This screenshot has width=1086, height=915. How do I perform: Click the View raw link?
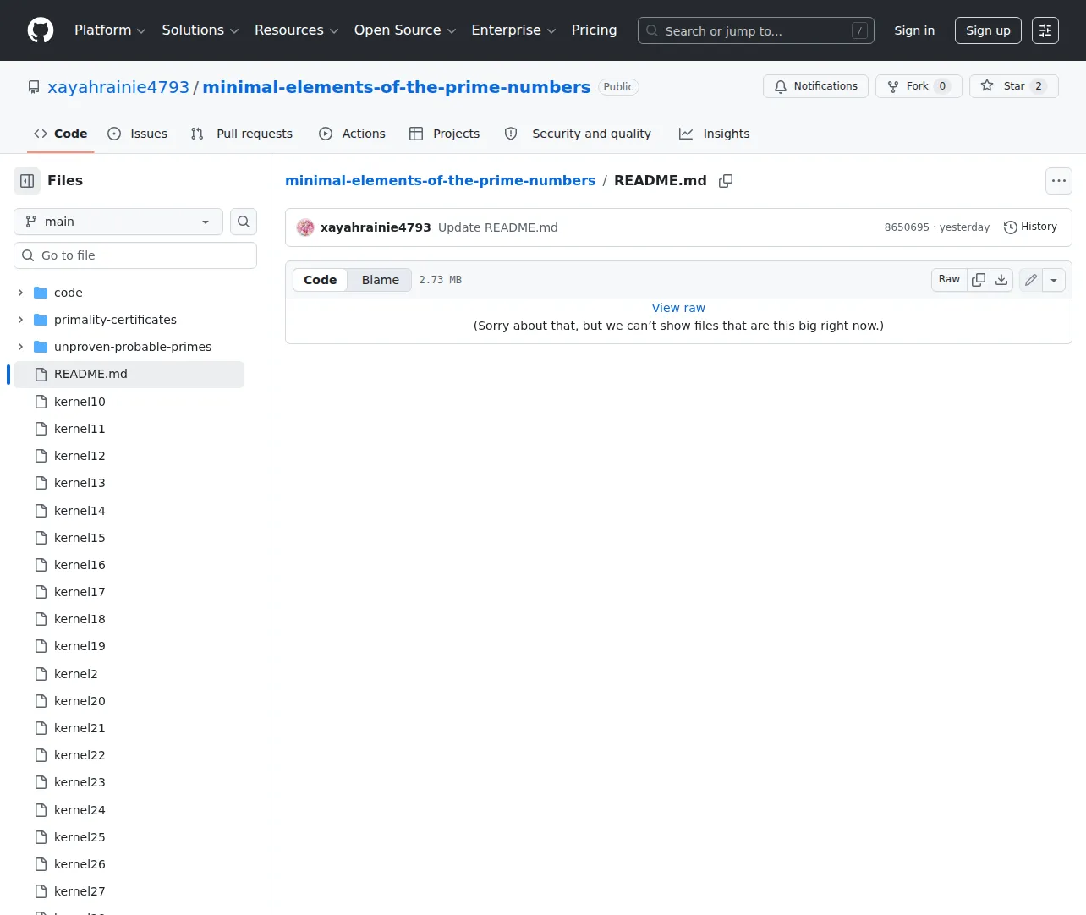678,308
